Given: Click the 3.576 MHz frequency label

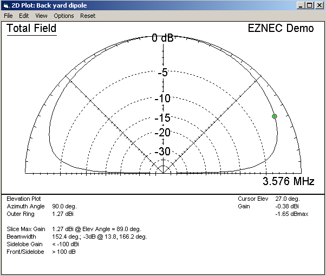Looking at the screenshot, I should click(x=288, y=181).
